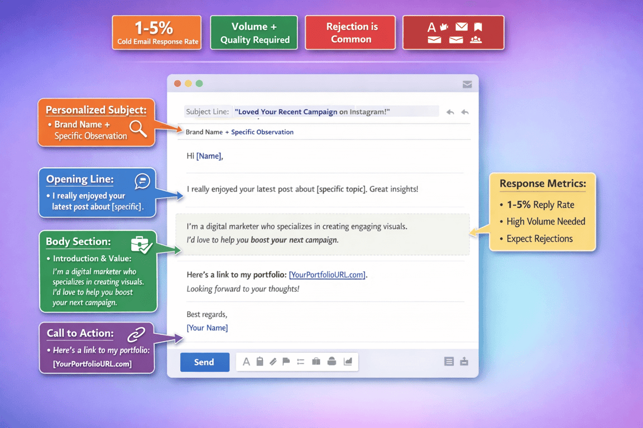Click envelope directly below the letter A icon
643x428 pixels.
[x=434, y=40]
